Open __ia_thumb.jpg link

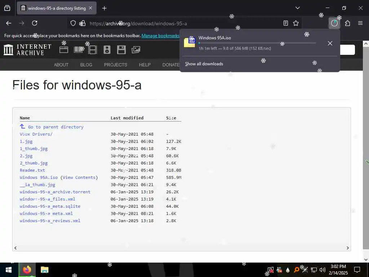click(37, 185)
